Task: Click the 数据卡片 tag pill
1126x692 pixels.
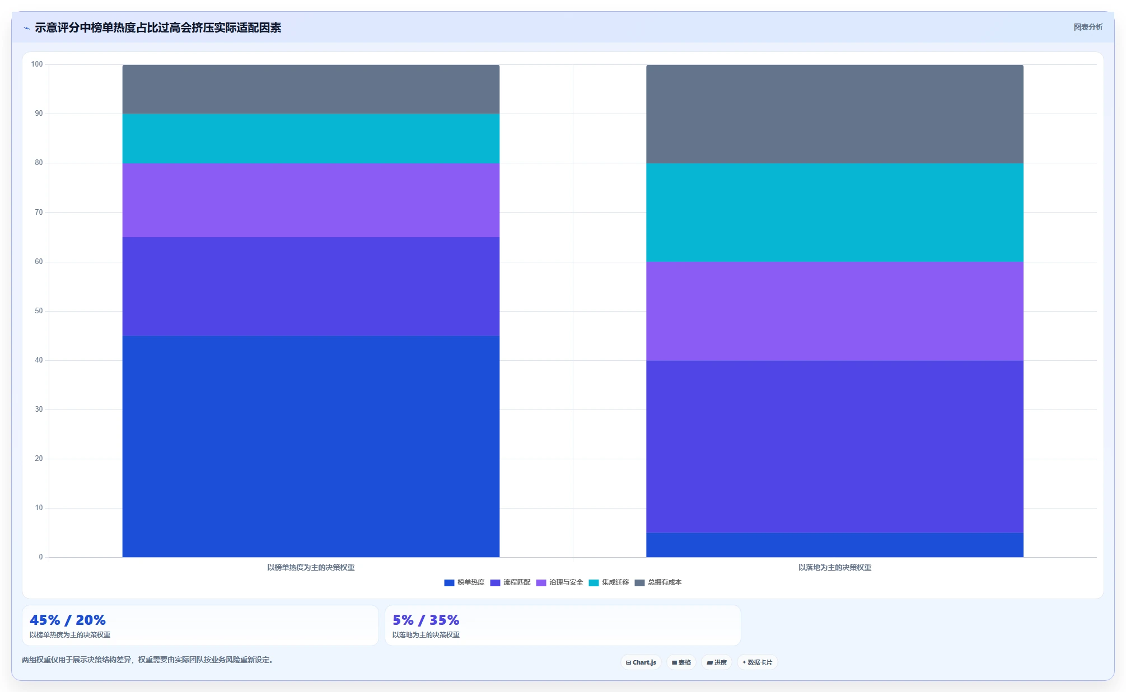Action: pos(758,662)
